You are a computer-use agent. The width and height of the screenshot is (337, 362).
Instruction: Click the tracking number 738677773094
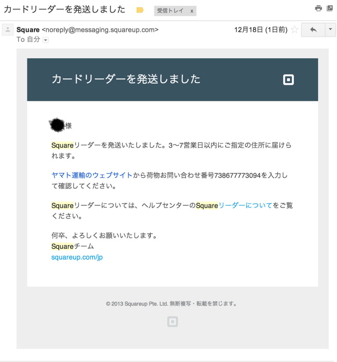click(237, 176)
